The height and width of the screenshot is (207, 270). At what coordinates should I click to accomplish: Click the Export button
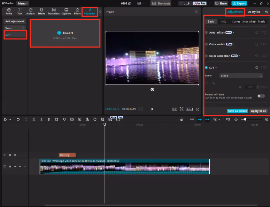pyautogui.click(x=239, y=3)
